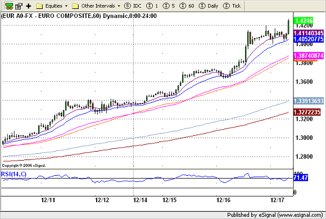Click the 1.3600 price axis label
The height and width of the screenshot is (219, 326).
(x=304, y=81)
